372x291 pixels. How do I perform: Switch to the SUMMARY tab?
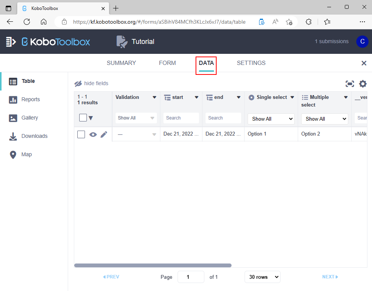121,63
